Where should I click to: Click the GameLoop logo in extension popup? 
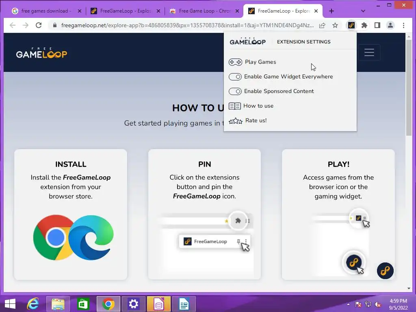247,41
